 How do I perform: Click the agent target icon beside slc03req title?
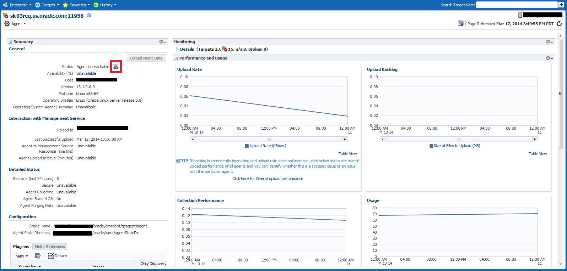click(x=6, y=16)
